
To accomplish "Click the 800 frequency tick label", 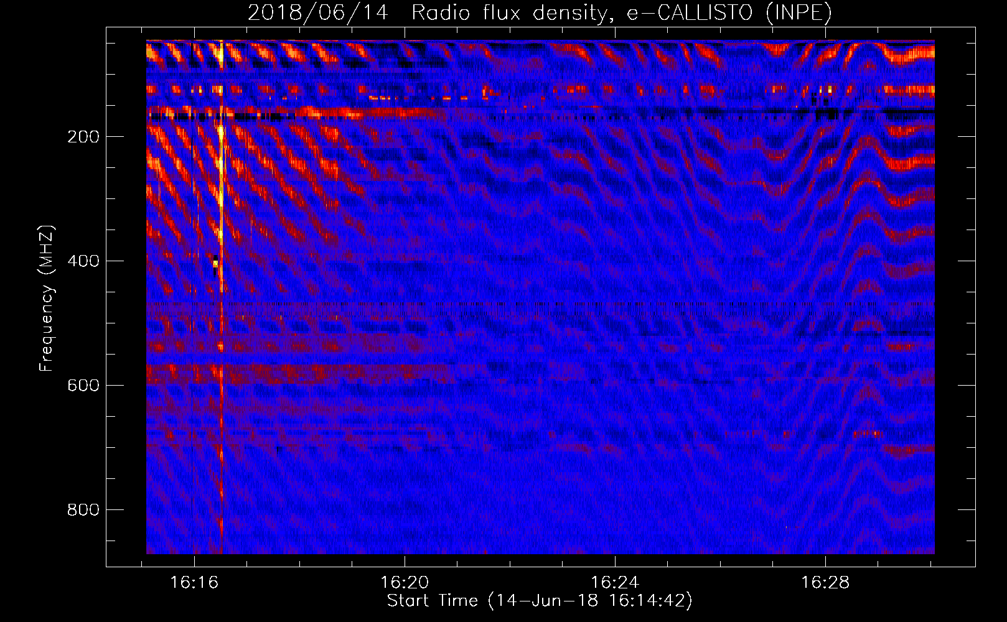I will [x=83, y=510].
